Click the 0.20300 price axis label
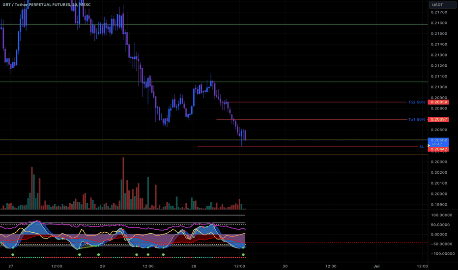458x270 pixels. tap(439, 162)
